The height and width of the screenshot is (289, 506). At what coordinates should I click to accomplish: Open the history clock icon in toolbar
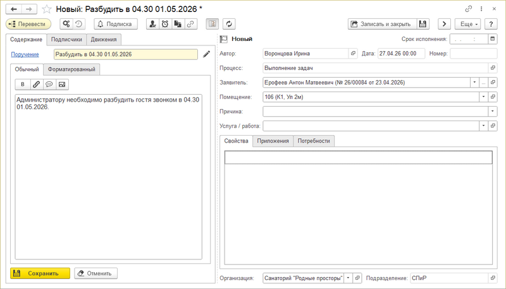[x=78, y=24]
